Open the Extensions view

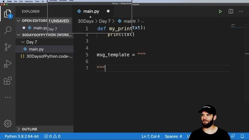click(7, 81)
